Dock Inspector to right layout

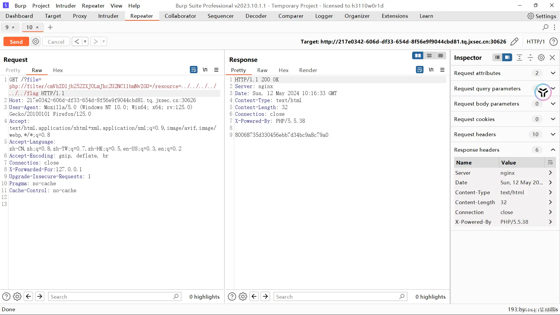click(507, 57)
